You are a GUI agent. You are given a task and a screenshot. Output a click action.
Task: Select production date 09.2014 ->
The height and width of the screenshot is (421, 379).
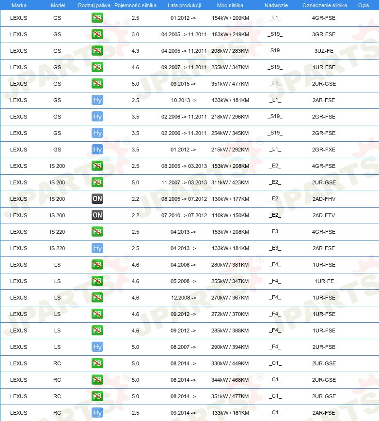coord(183,413)
